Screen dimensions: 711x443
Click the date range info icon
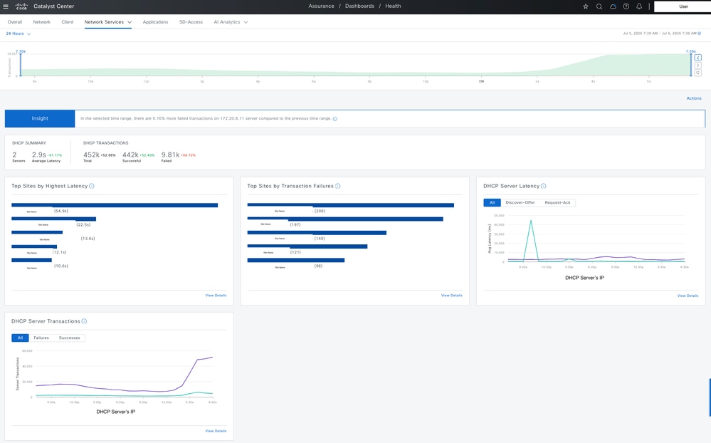click(699, 33)
